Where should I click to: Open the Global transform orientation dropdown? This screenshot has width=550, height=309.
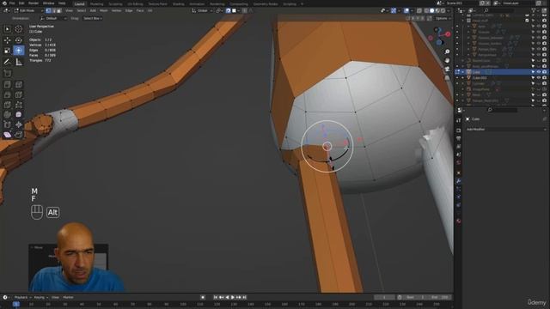(202, 11)
